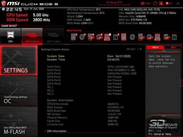Enable XMP Profile 2
This screenshot has width=183, height=137.
[x=53, y=36]
